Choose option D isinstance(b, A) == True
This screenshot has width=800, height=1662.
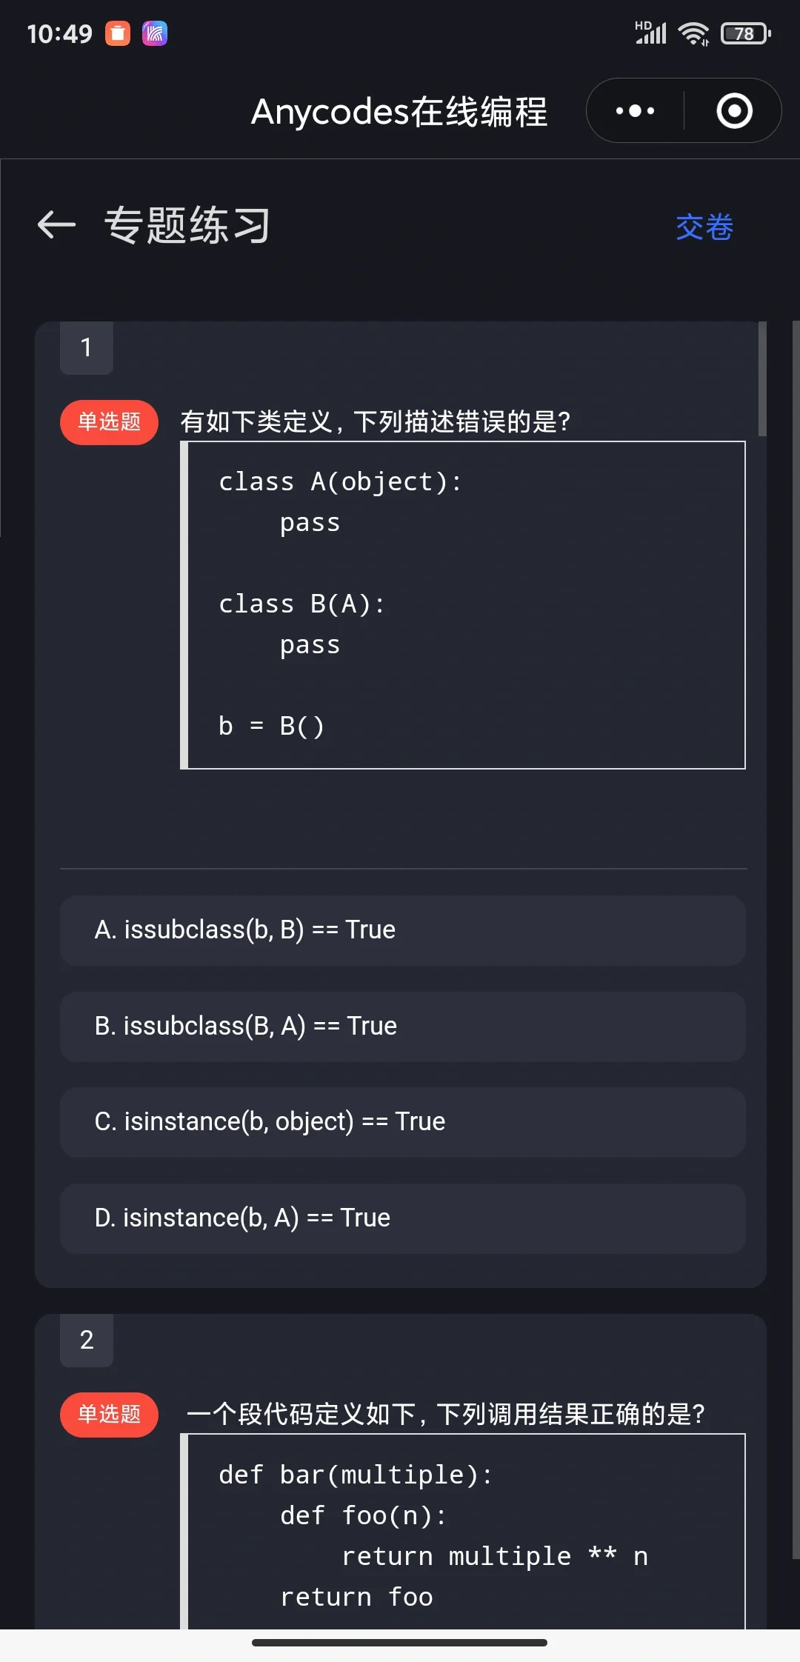402,1218
